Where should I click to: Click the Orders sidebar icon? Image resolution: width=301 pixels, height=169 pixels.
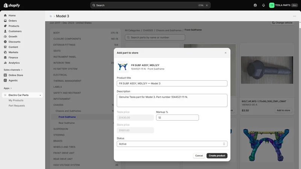[5, 21]
